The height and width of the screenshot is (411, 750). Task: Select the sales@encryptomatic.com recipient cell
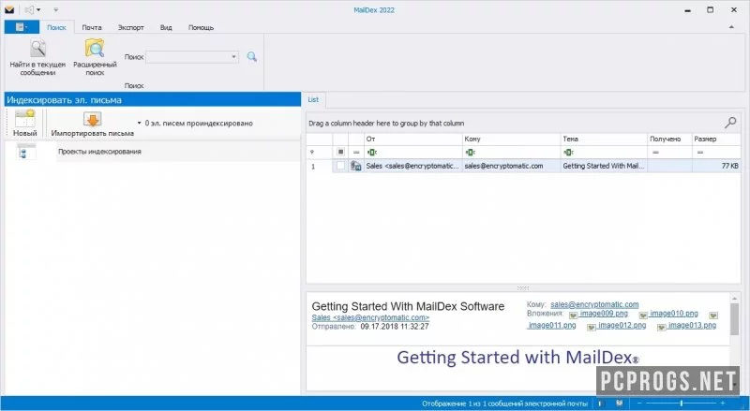pos(511,166)
